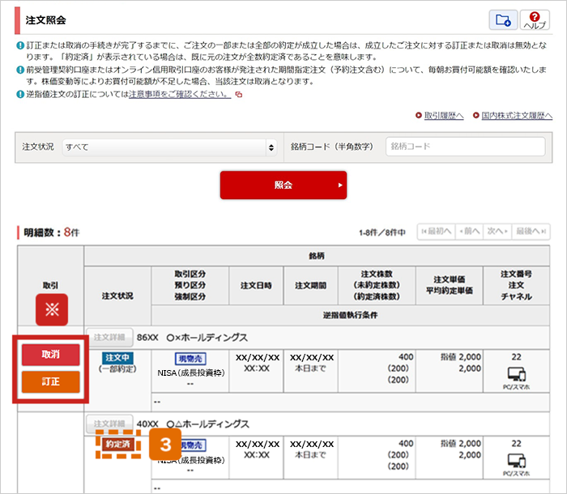Click the 現物売 tag in 86XX row
The width and height of the screenshot is (567, 494).
point(190,359)
